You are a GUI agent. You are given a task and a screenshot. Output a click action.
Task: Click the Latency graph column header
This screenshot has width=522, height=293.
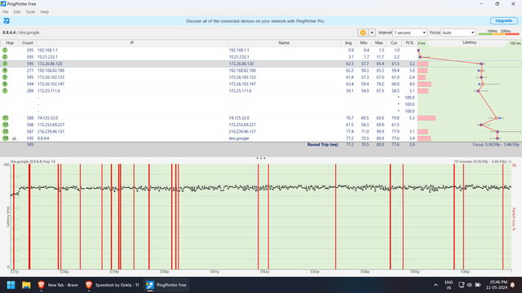(470, 43)
